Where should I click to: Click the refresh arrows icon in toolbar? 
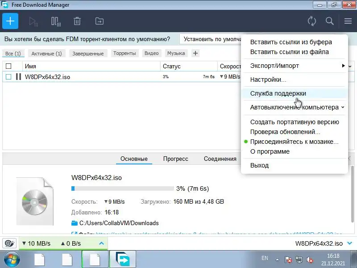coord(311,21)
